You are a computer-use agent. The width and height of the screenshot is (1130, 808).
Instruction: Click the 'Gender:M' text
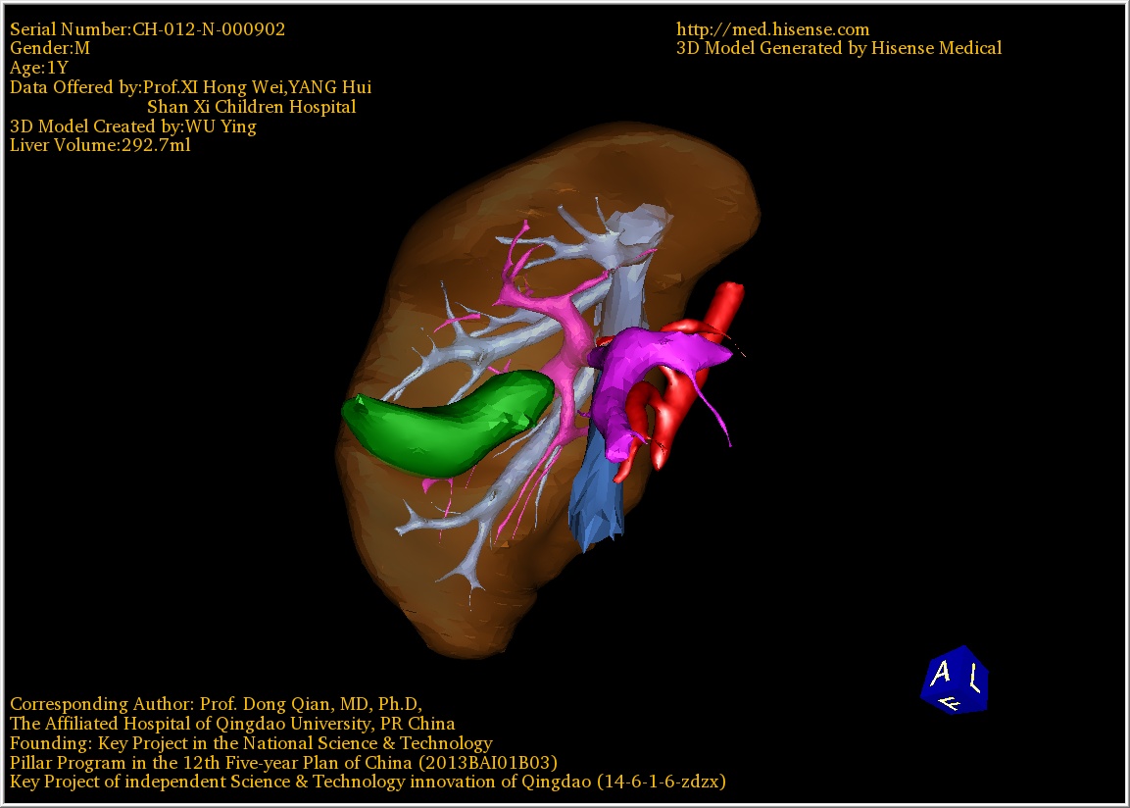[50, 48]
